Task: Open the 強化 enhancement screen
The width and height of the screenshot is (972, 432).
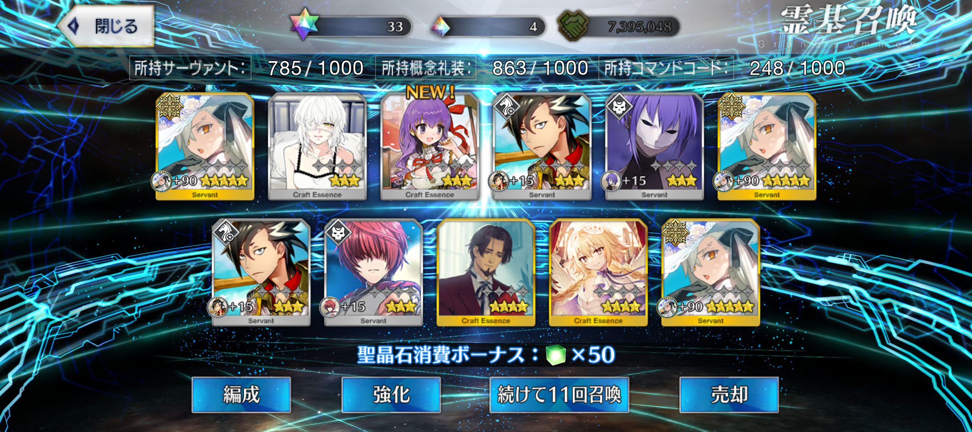Action: (x=391, y=395)
